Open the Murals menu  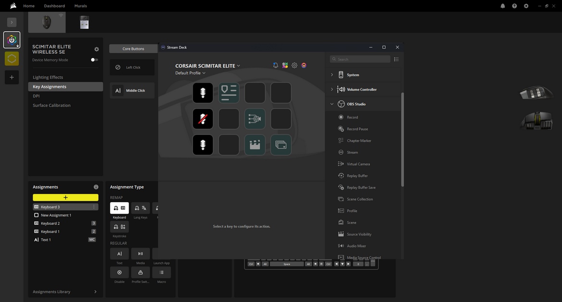[81, 6]
